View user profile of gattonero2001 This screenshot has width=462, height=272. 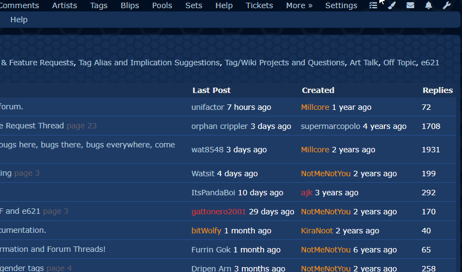[218, 212]
